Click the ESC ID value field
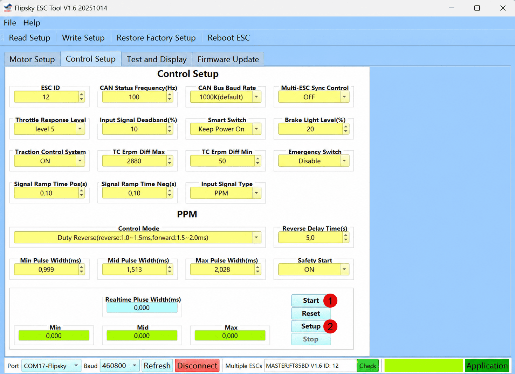Image resolution: width=515 pixels, height=374 pixels. (46, 97)
